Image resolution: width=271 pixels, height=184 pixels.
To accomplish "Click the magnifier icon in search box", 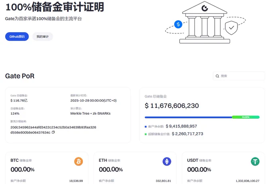I will pos(217,76).
